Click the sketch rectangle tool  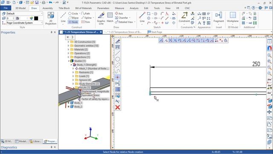click(x=149, y=14)
